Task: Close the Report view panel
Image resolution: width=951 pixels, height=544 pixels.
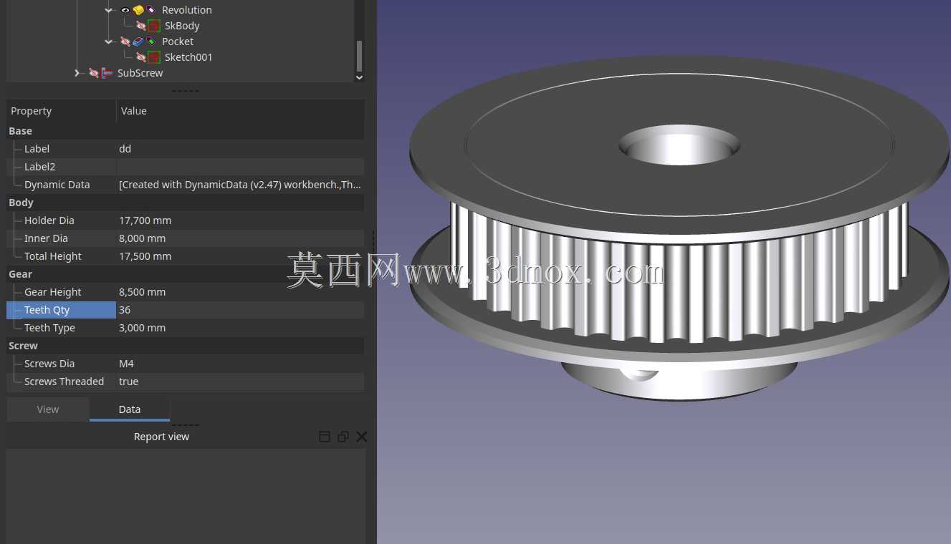Action: pyautogui.click(x=361, y=437)
